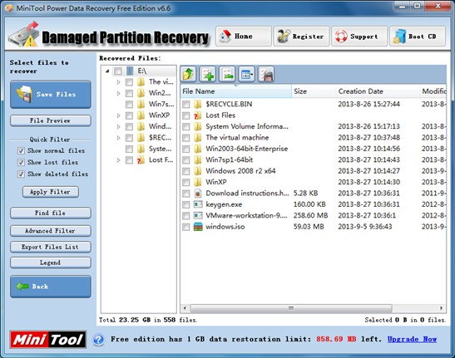Open the Advanced Filter button
This screenshot has width=455, height=358.
[x=51, y=231]
